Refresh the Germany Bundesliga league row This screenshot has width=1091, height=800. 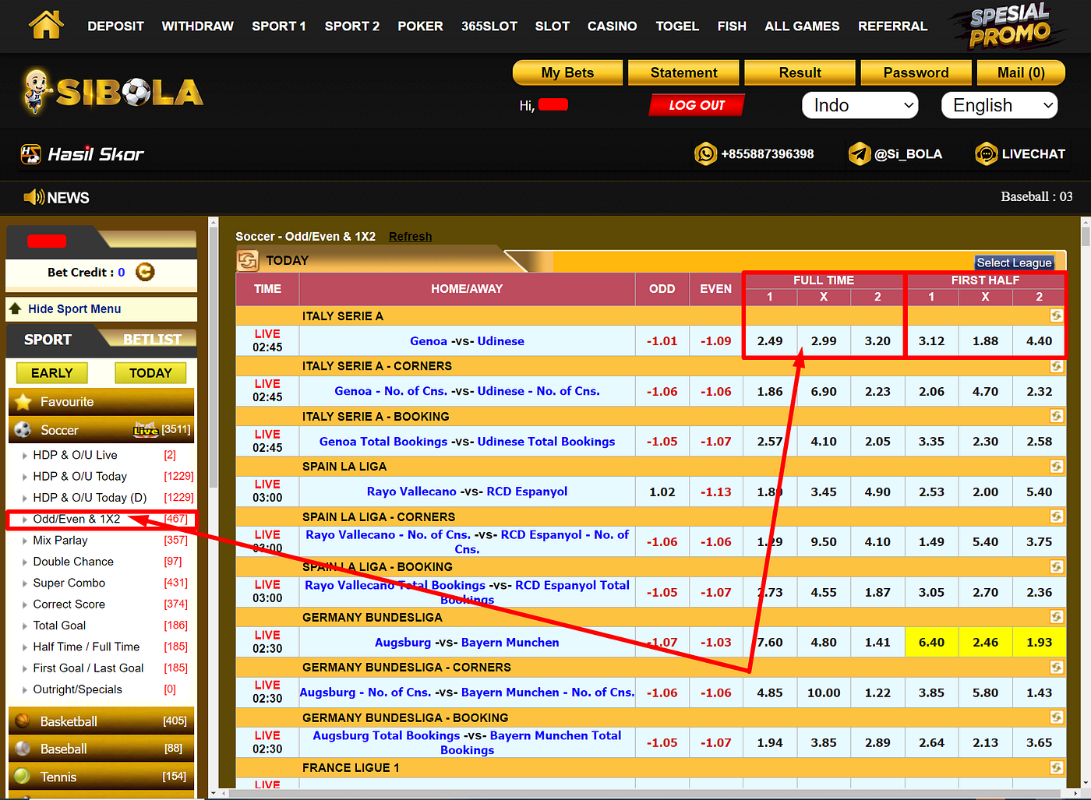pos(1057,617)
